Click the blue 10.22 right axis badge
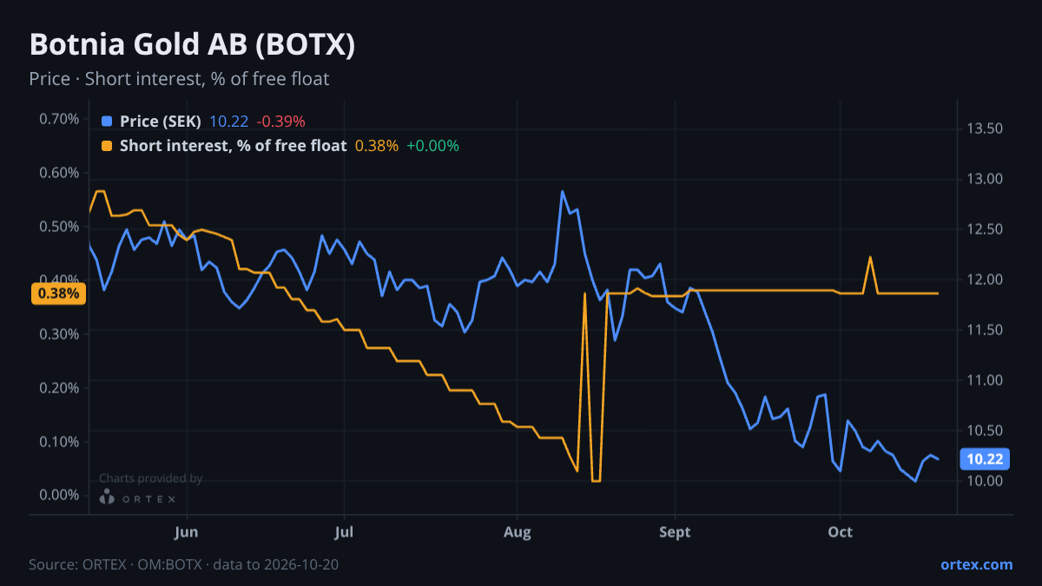Viewport: 1042px width, 586px height. click(986, 459)
